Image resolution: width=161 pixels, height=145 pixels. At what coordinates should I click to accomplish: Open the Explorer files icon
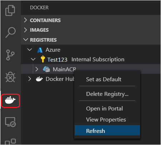[10, 10]
